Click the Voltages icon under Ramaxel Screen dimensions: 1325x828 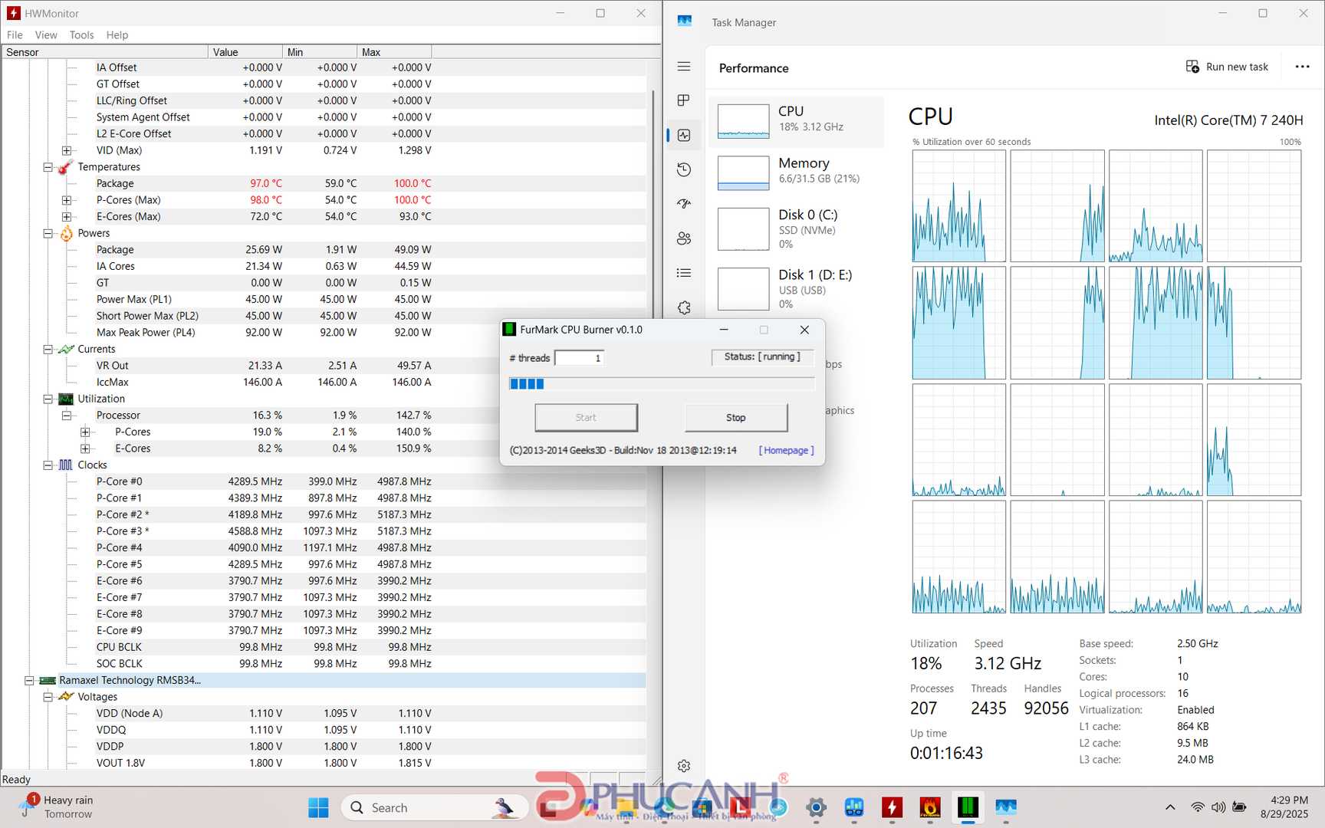67,697
